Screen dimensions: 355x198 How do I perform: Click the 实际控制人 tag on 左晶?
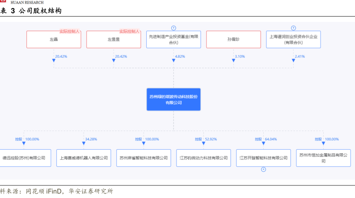pos(69,31)
